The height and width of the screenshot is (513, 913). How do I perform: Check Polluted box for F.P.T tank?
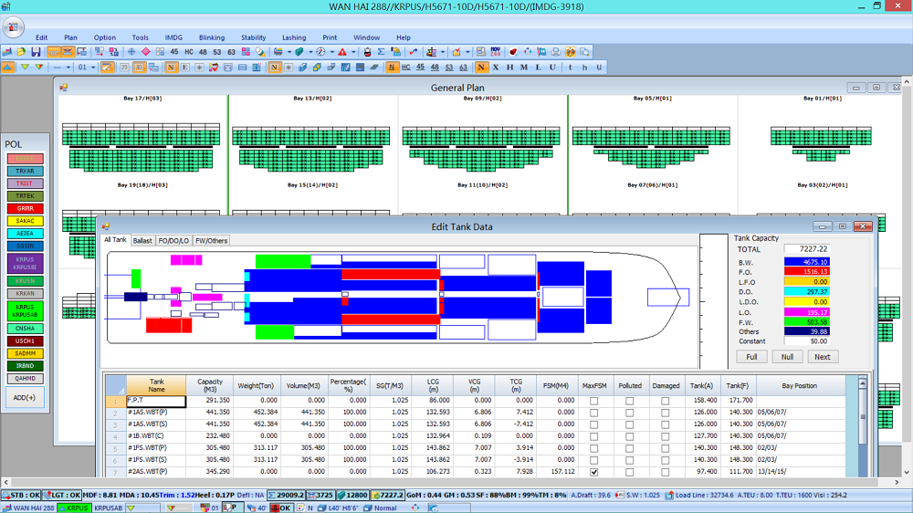[629, 401]
